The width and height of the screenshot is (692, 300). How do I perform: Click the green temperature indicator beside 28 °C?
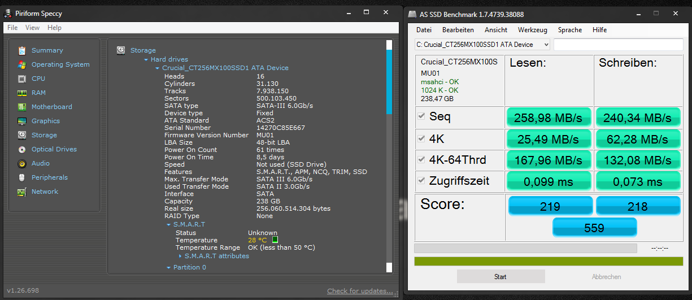click(275, 240)
